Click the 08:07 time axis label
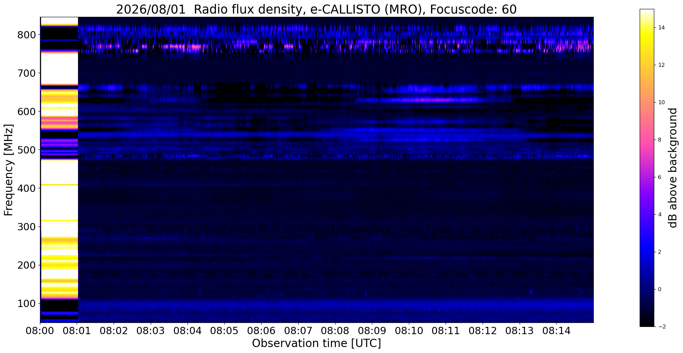Image resolution: width=683 pixels, height=353 pixels. [x=299, y=331]
